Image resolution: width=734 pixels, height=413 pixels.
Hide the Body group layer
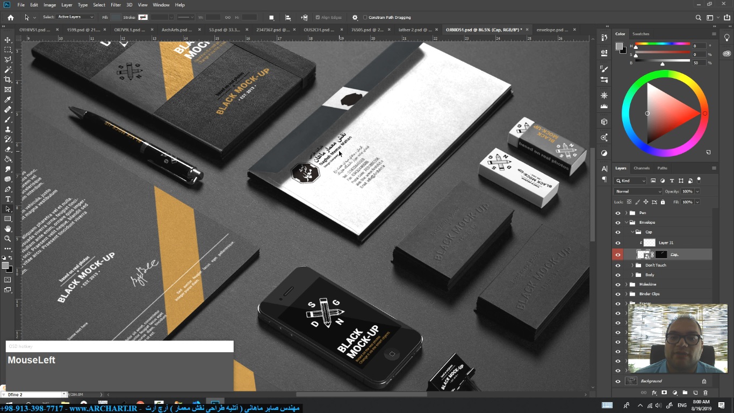tap(618, 275)
